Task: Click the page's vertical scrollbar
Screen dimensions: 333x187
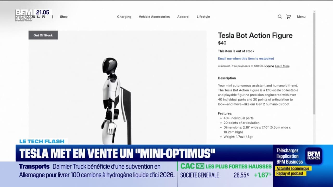Action: tap(314, 62)
